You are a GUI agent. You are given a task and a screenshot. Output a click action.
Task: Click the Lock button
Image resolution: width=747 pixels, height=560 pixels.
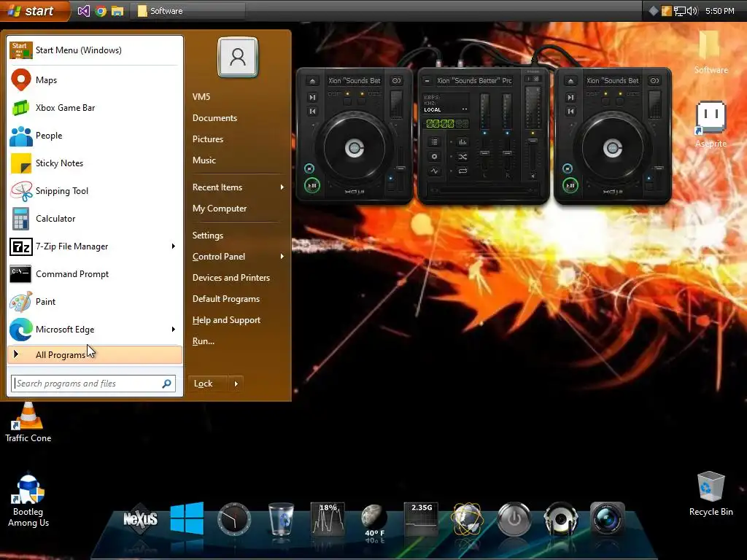click(209, 384)
